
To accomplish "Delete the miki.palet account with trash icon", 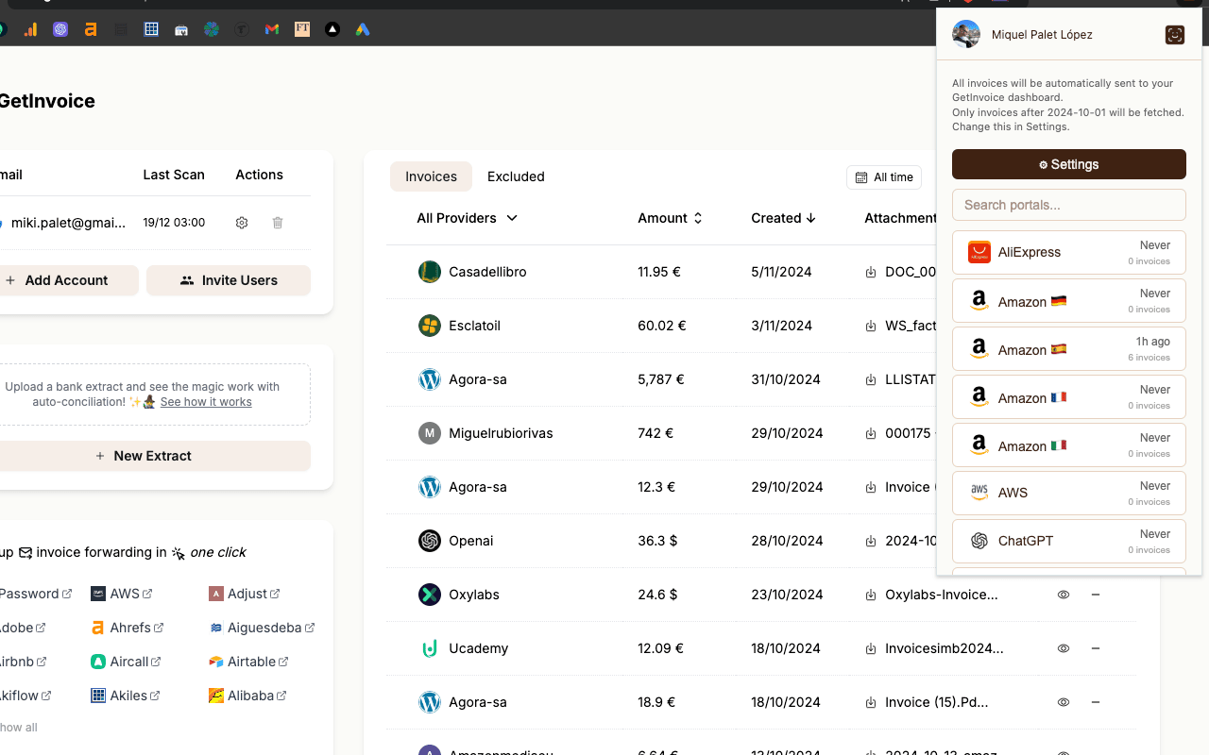I will (x=277, y=222).
